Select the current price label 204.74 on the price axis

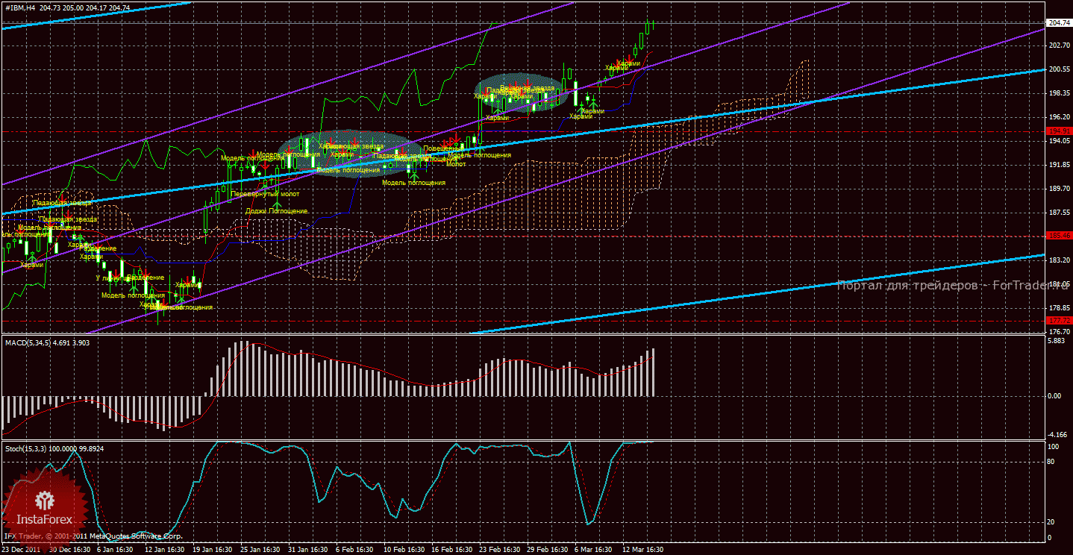point(1059,23)
